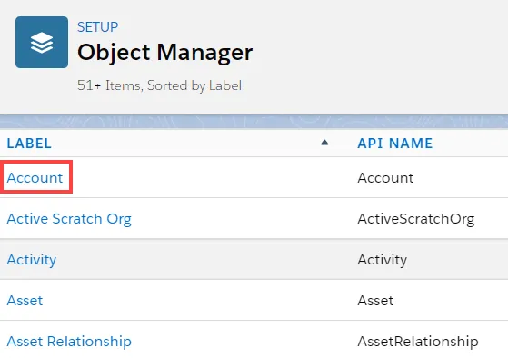Screen dimensions: 508x358
Task: Click the empty middle of the Activity row
Action: tap(207, 260)
